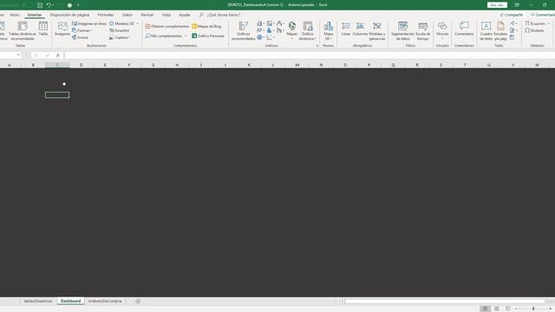Screen dimensions: 555x312
Task: Expand the Gráficos group dialog launcher
Action: [317, 46]
